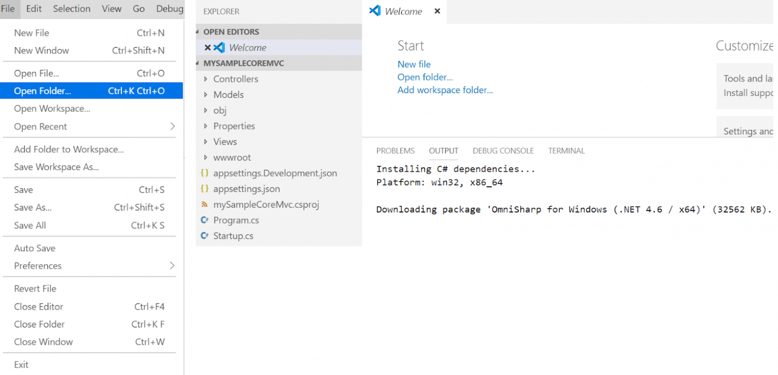Image resolution: width=778 pixels, height=375 pixels.
Task: Switch to the TERMINAL tab
Action: (x=566, y=151)
